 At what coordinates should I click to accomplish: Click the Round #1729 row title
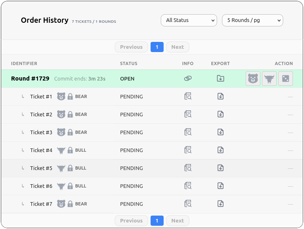tap(30, 79)
